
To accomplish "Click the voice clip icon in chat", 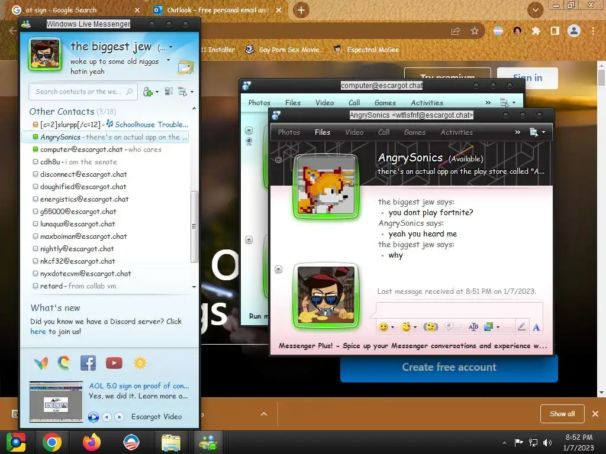I will click(x=449, y=327).
